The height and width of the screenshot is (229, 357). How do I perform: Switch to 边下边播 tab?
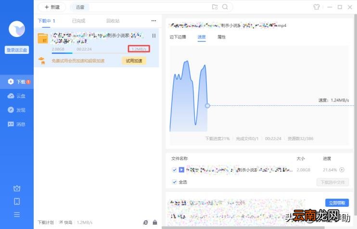pos(178,37)
